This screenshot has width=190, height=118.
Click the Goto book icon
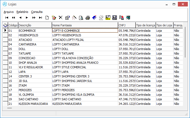click(x=101, y=18)
